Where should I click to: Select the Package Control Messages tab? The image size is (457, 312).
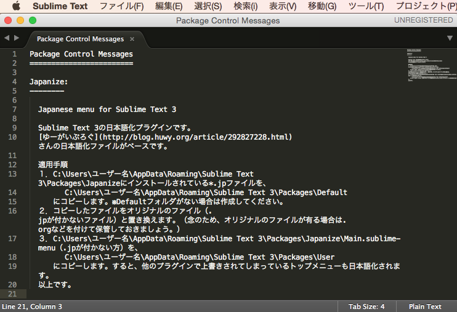(x=80, y=39)
